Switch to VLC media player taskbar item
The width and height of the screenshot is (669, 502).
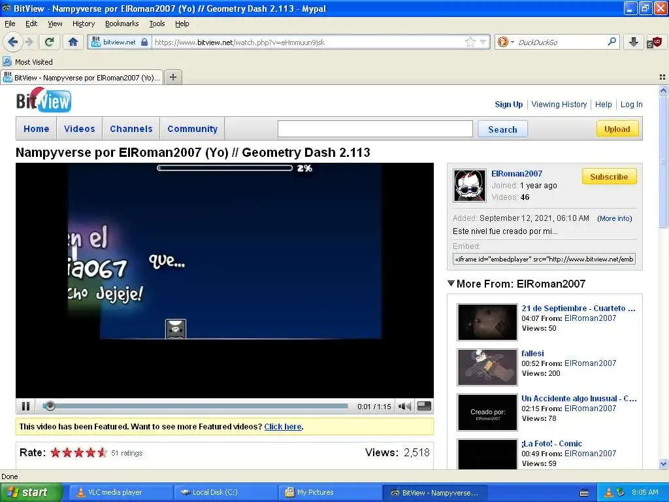click(x=121, y=492)
